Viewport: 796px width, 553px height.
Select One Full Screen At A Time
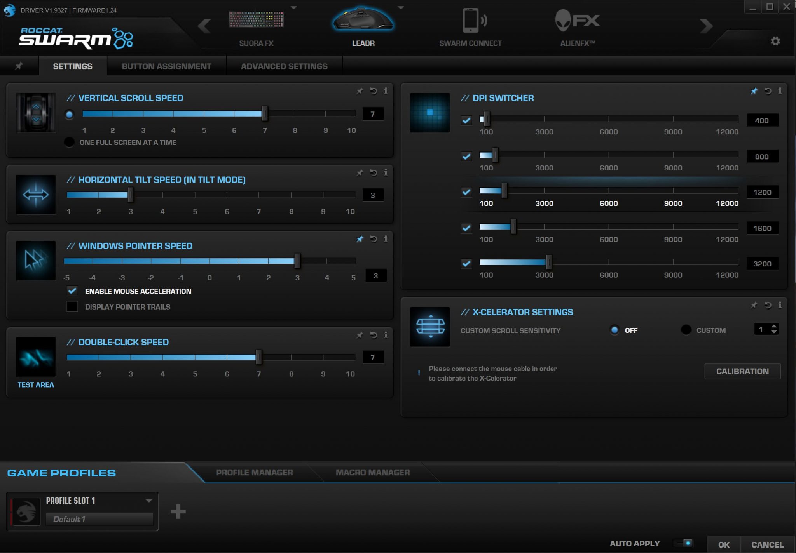(x=69, y=142)
